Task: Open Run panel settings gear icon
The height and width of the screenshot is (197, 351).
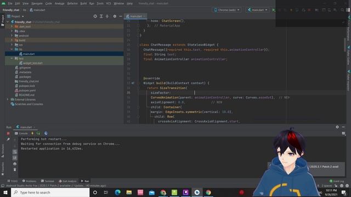Action: tap(337, 127)
